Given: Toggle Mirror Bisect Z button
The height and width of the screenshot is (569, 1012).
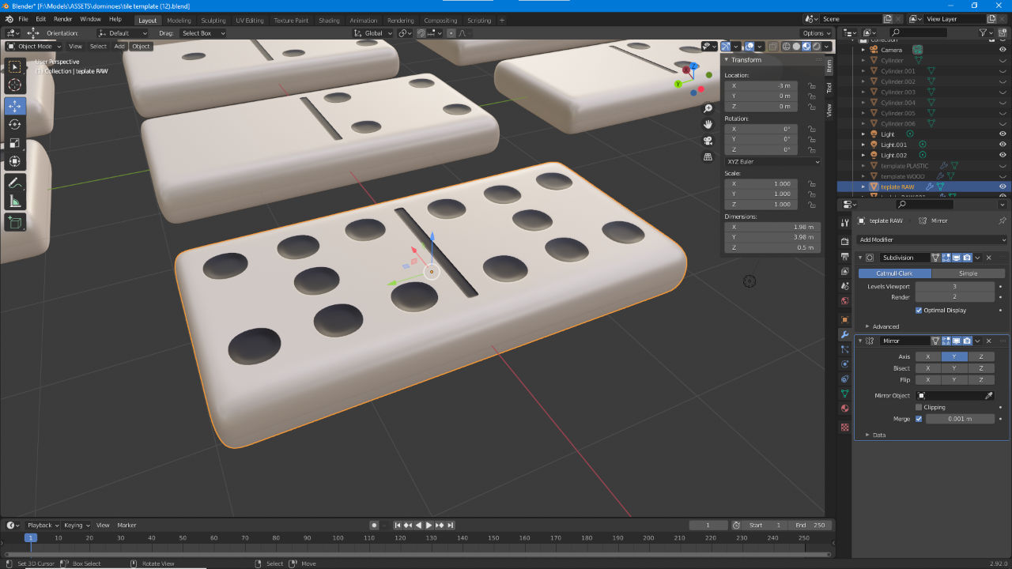Looking at the screenshot, I should coord(981,368).
